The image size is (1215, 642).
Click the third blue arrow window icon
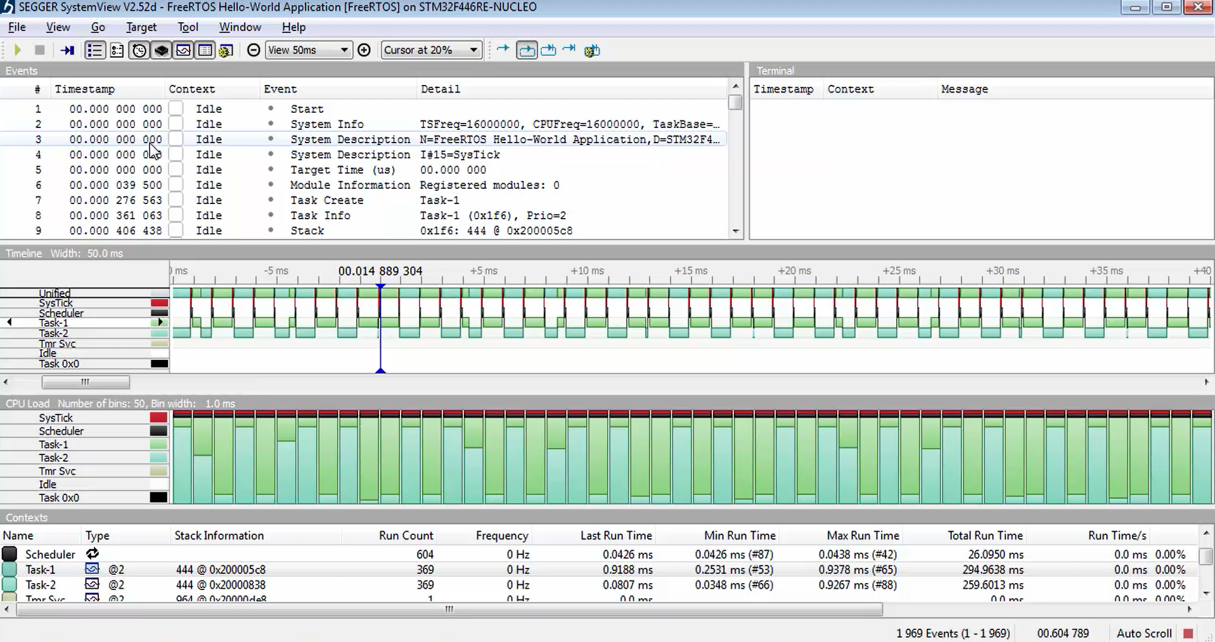point(548,49)
